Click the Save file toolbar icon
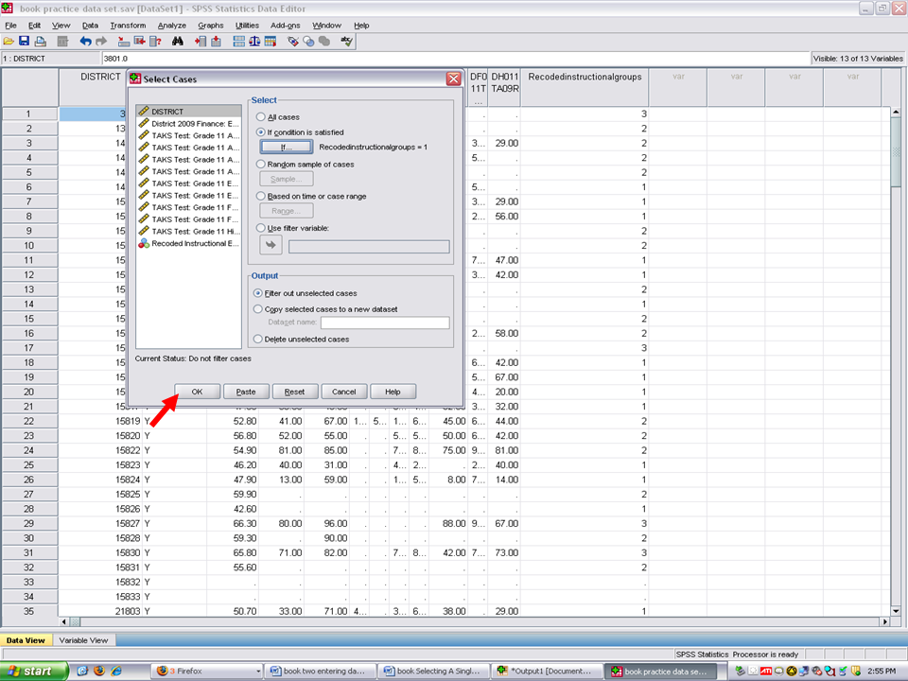 pyautogui.click(x=24, y=42)
